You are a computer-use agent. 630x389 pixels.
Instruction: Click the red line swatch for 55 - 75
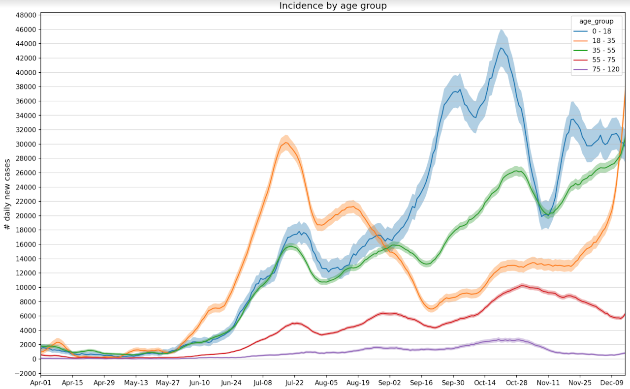pos(581,60)
